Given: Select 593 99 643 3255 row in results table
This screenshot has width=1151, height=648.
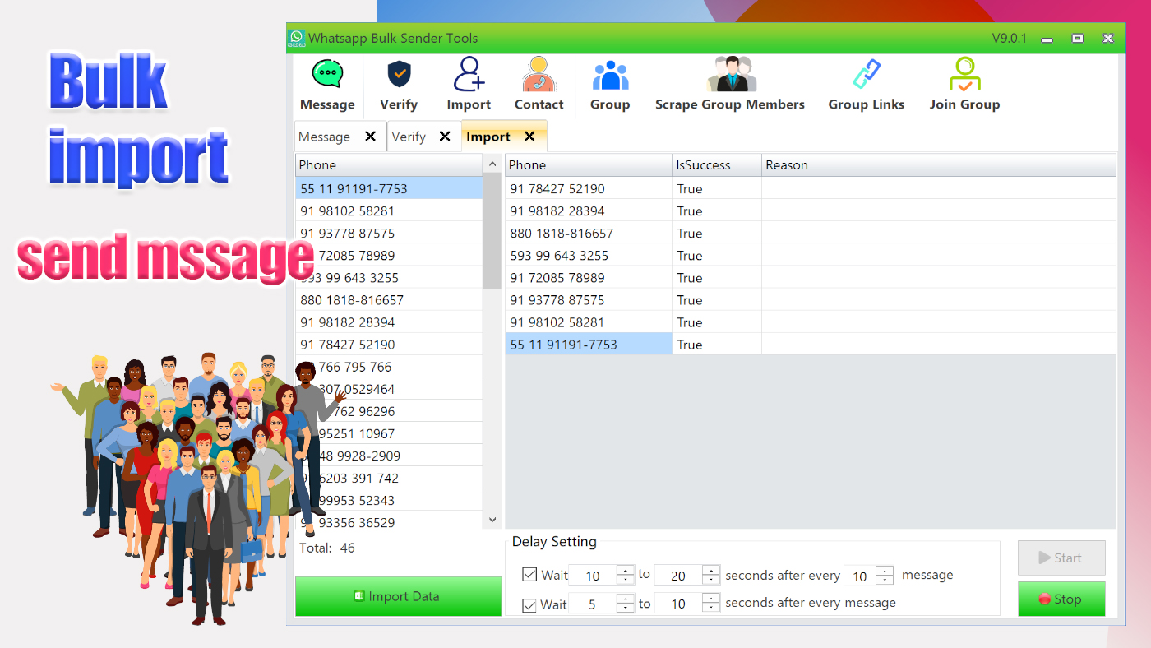Looking at the screenshot, I should (811, 255).
